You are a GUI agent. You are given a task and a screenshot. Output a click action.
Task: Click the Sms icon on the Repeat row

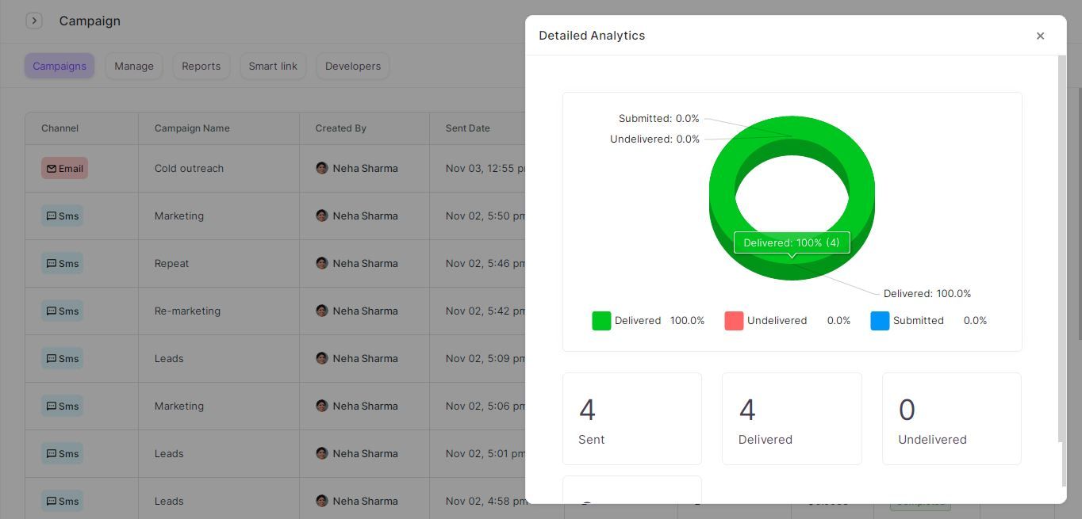tap(63, 263)
